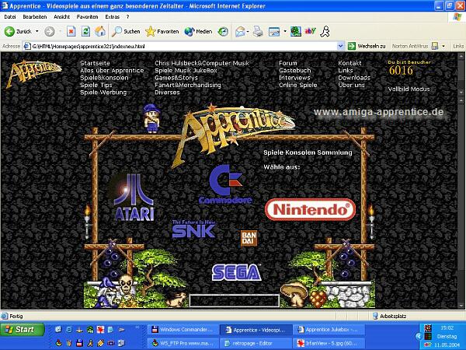Open the Online Spiele link
The height and width of the screenshot is (350, 466).
[297, 85]
